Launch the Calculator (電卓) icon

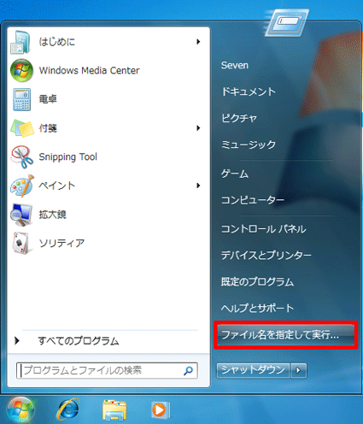pos(21,99)
